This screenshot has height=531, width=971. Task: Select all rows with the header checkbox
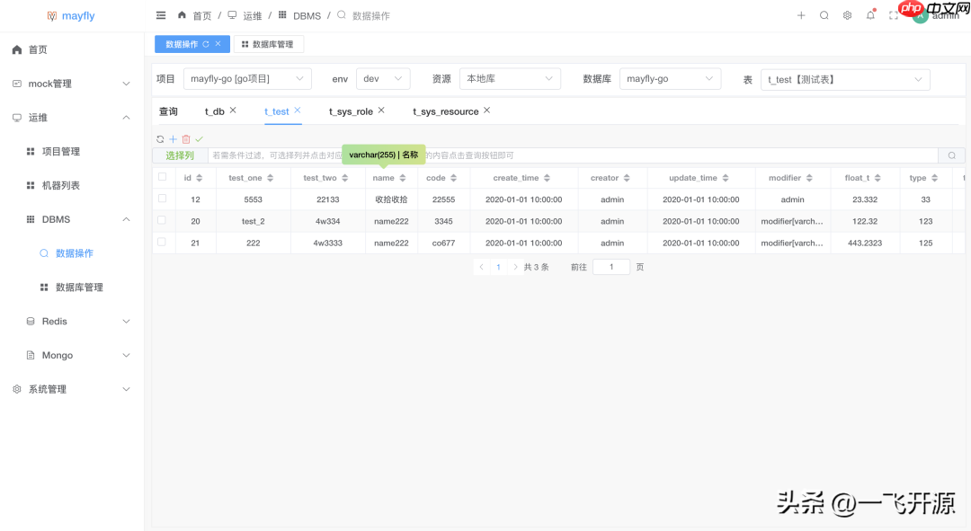(x=164, y=177)
